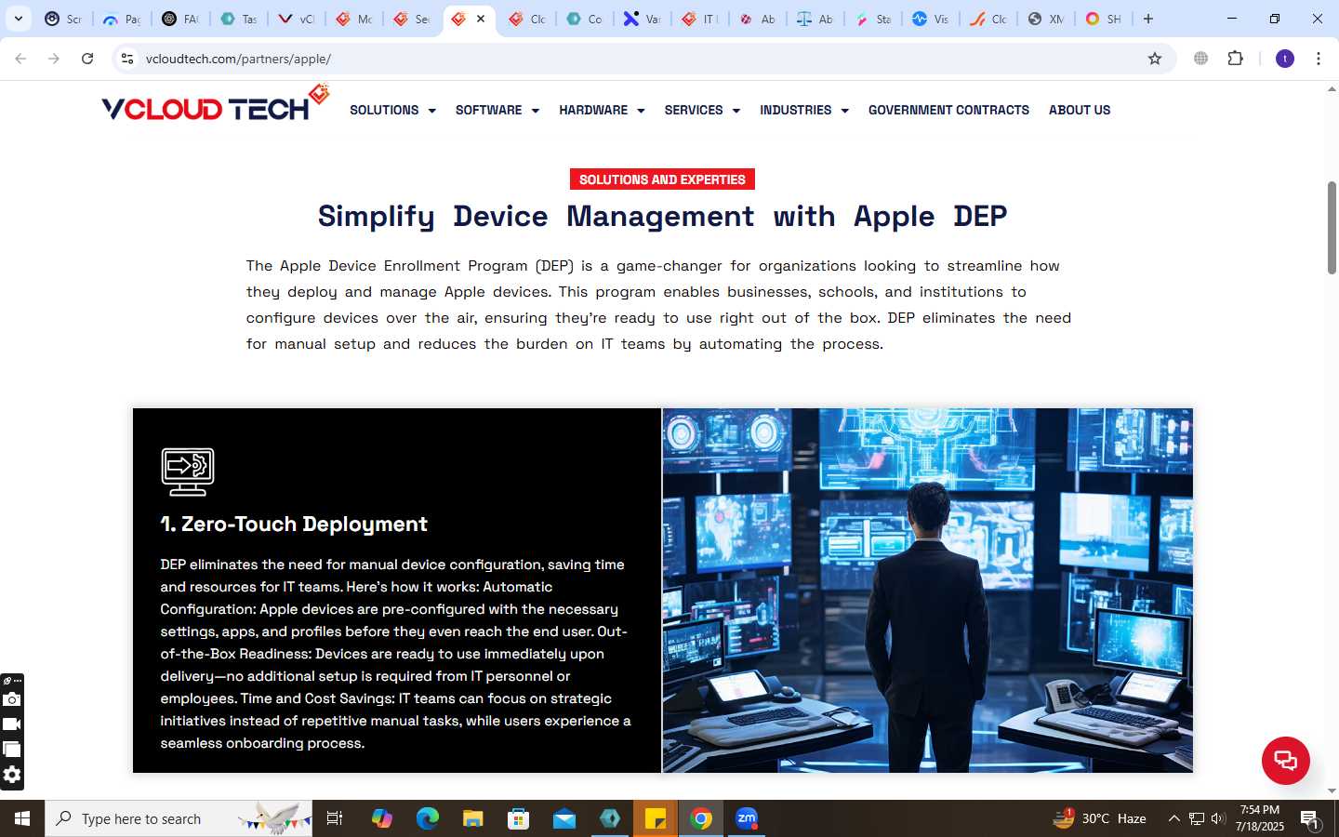Go forward to the next page
Viewport: 1339px width, 837px height.
[x=54, y=59]
